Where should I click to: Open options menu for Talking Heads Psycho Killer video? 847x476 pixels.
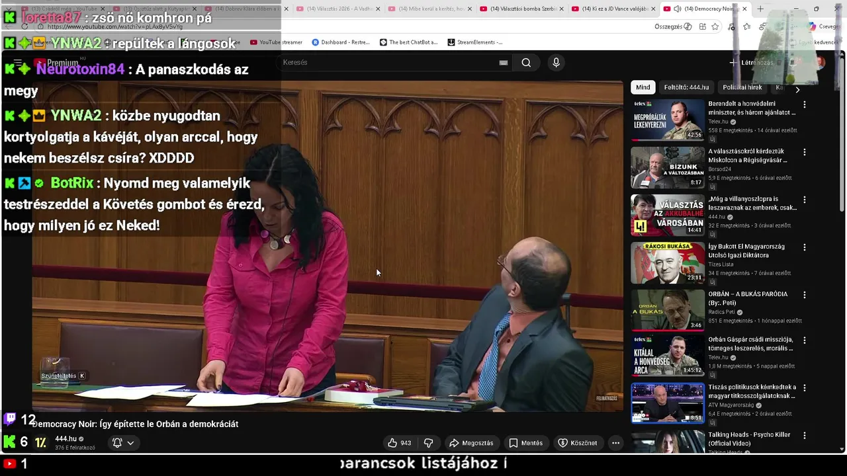tap(805, 436)
